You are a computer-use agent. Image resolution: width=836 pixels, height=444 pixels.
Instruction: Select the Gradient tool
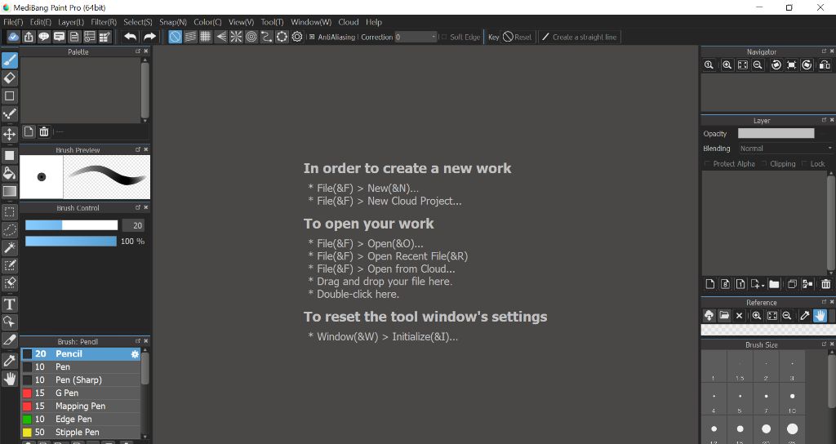coord(10,191)
